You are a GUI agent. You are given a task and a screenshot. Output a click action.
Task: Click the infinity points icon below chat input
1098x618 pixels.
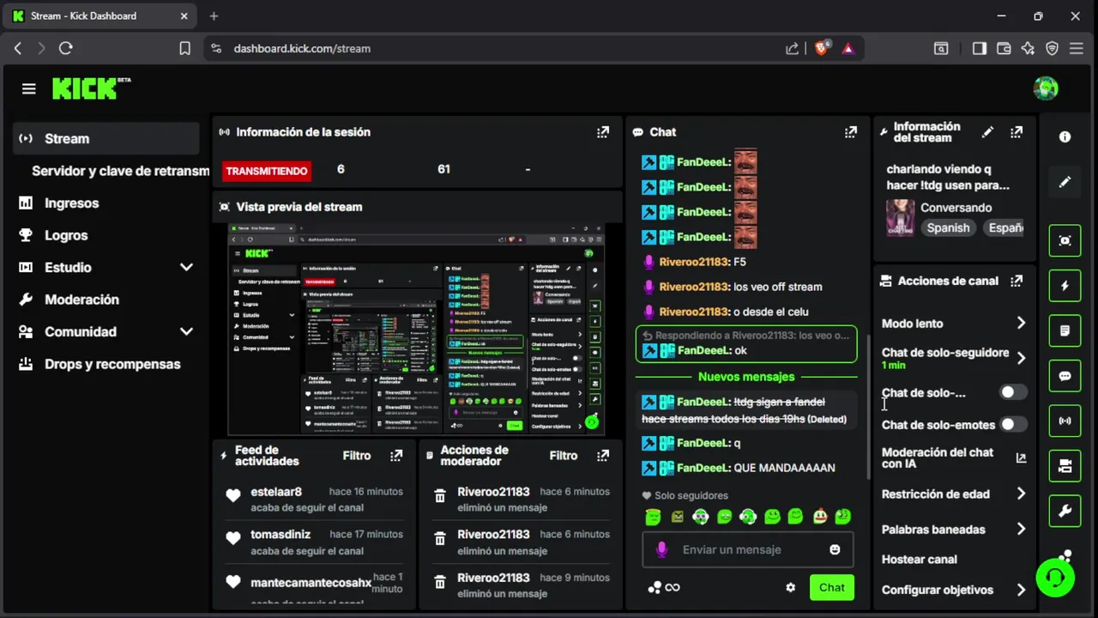(x=673, y=587)
